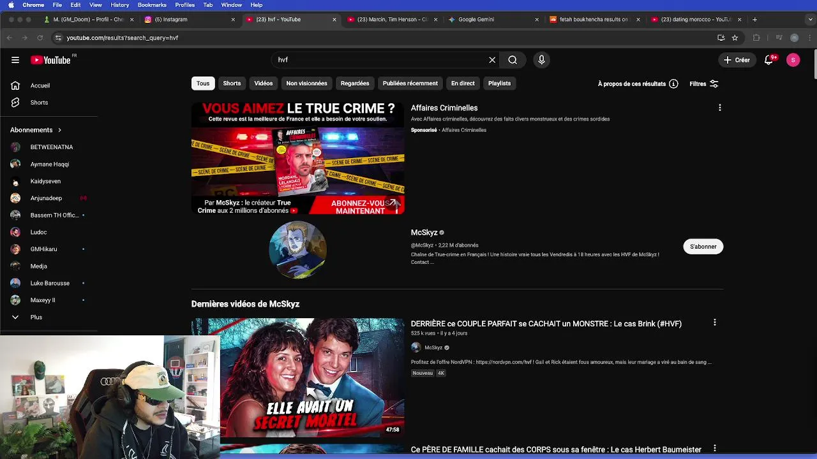817x459 pixels.
Task: Click the Chrome address bar URL
Action: point(122,38)
